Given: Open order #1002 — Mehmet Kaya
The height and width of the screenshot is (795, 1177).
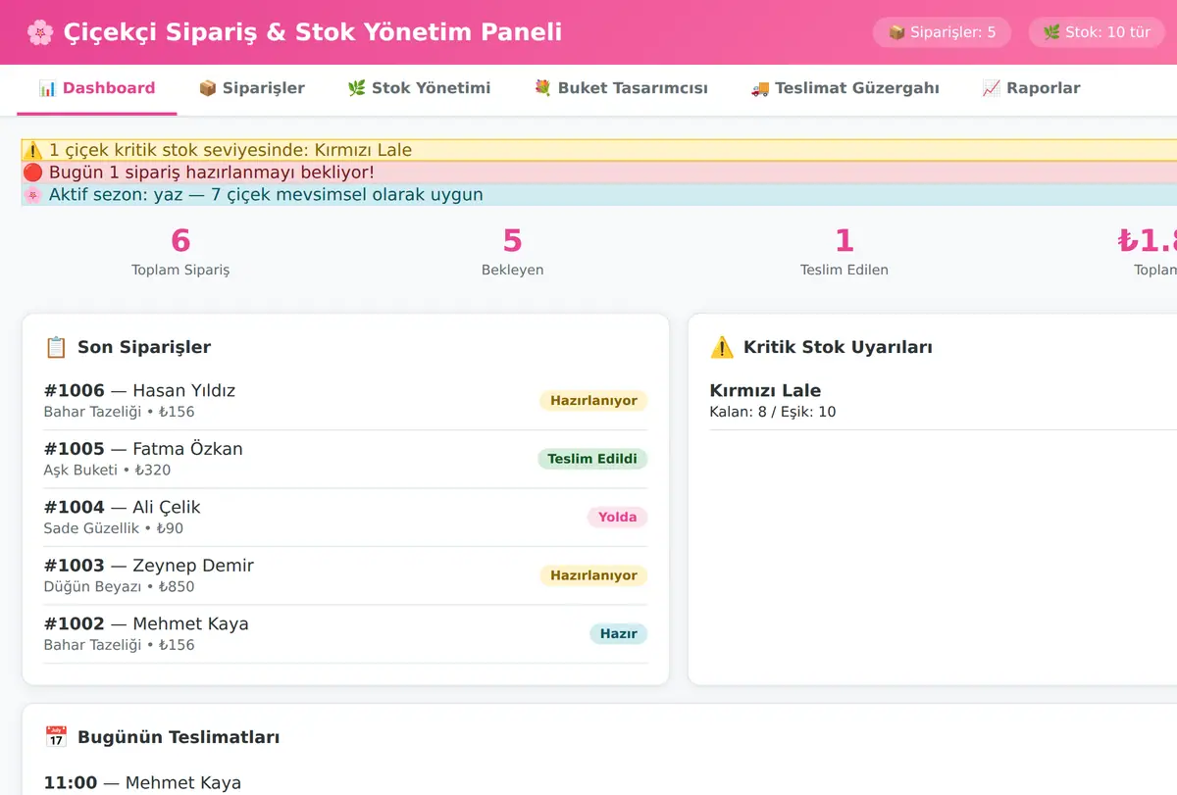Looking at the screenshot, I should (x=345, y=634).
